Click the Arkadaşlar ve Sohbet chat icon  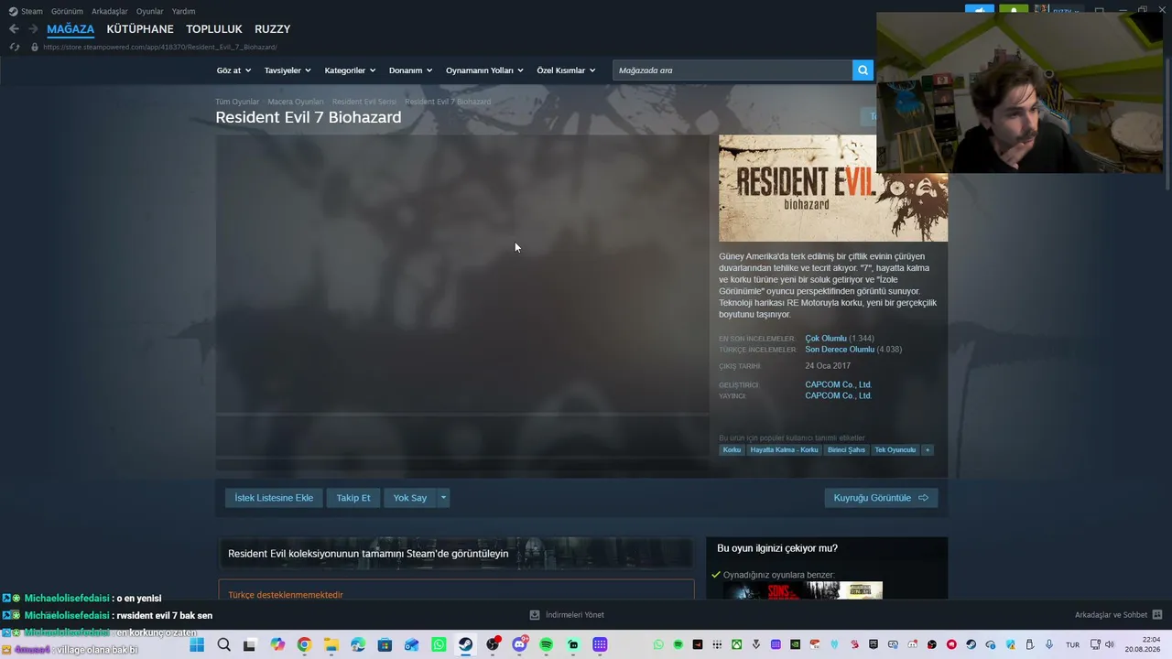(1157, 615)
